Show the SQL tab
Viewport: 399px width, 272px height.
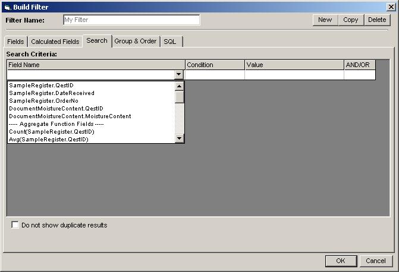coord(170,42)
